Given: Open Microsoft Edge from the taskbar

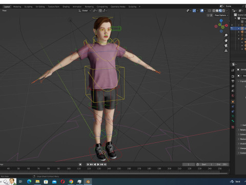Looking at the screenshot, I should click(29, 181).
